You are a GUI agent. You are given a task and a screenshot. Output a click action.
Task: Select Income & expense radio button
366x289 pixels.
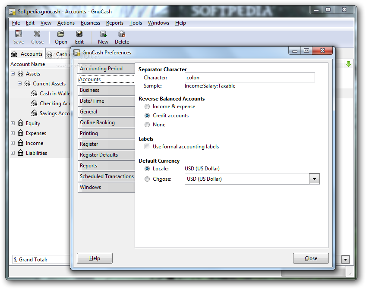[x=147, y=107]
